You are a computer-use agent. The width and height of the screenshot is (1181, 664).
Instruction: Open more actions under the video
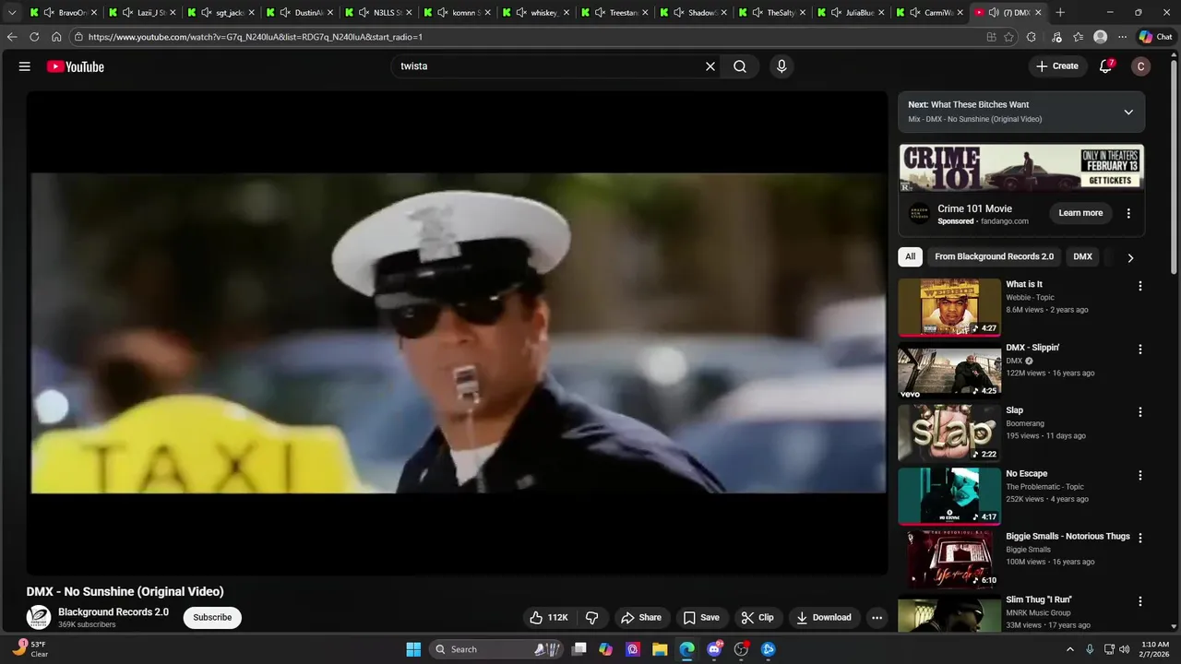tap(877, 618)
